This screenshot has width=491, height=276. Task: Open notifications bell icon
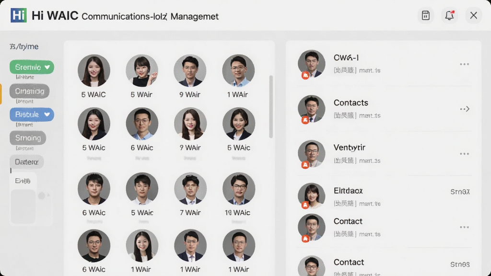coord(449,15)
